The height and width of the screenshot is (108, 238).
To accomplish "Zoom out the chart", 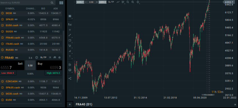I will tap(128, 2).
